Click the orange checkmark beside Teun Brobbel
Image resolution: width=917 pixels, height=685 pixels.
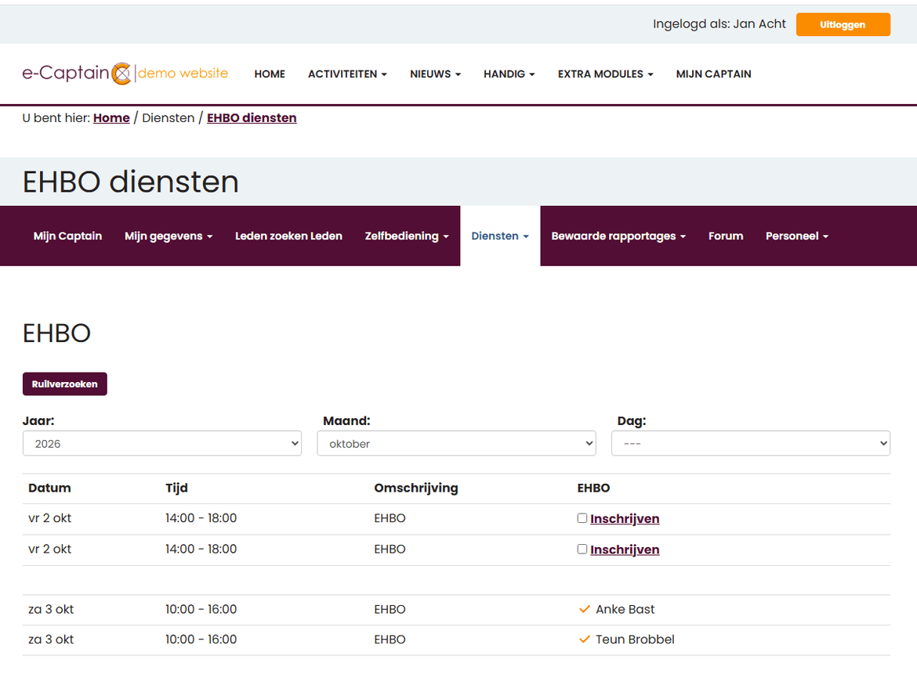click(x=584, y=640)
